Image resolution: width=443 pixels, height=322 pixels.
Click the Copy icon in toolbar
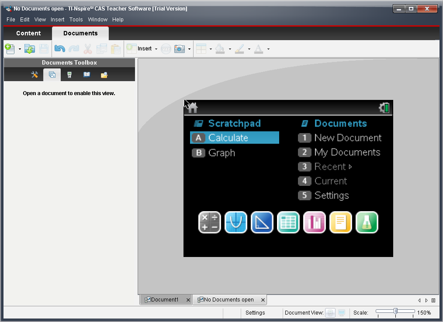pos(102,49)
